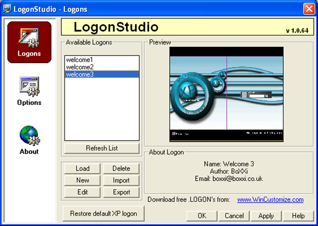Open Help
The image size is (318, 226).
pyautogui.click(x=298, y=216)
